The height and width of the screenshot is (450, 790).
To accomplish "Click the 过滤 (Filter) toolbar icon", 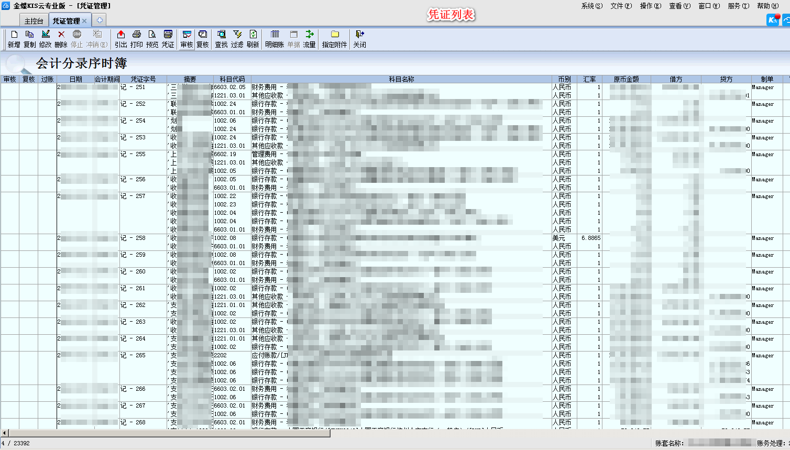I will pos(237,38).
